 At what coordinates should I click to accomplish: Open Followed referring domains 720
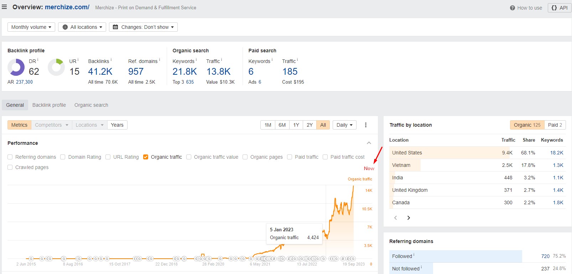(x=545, y=256)
